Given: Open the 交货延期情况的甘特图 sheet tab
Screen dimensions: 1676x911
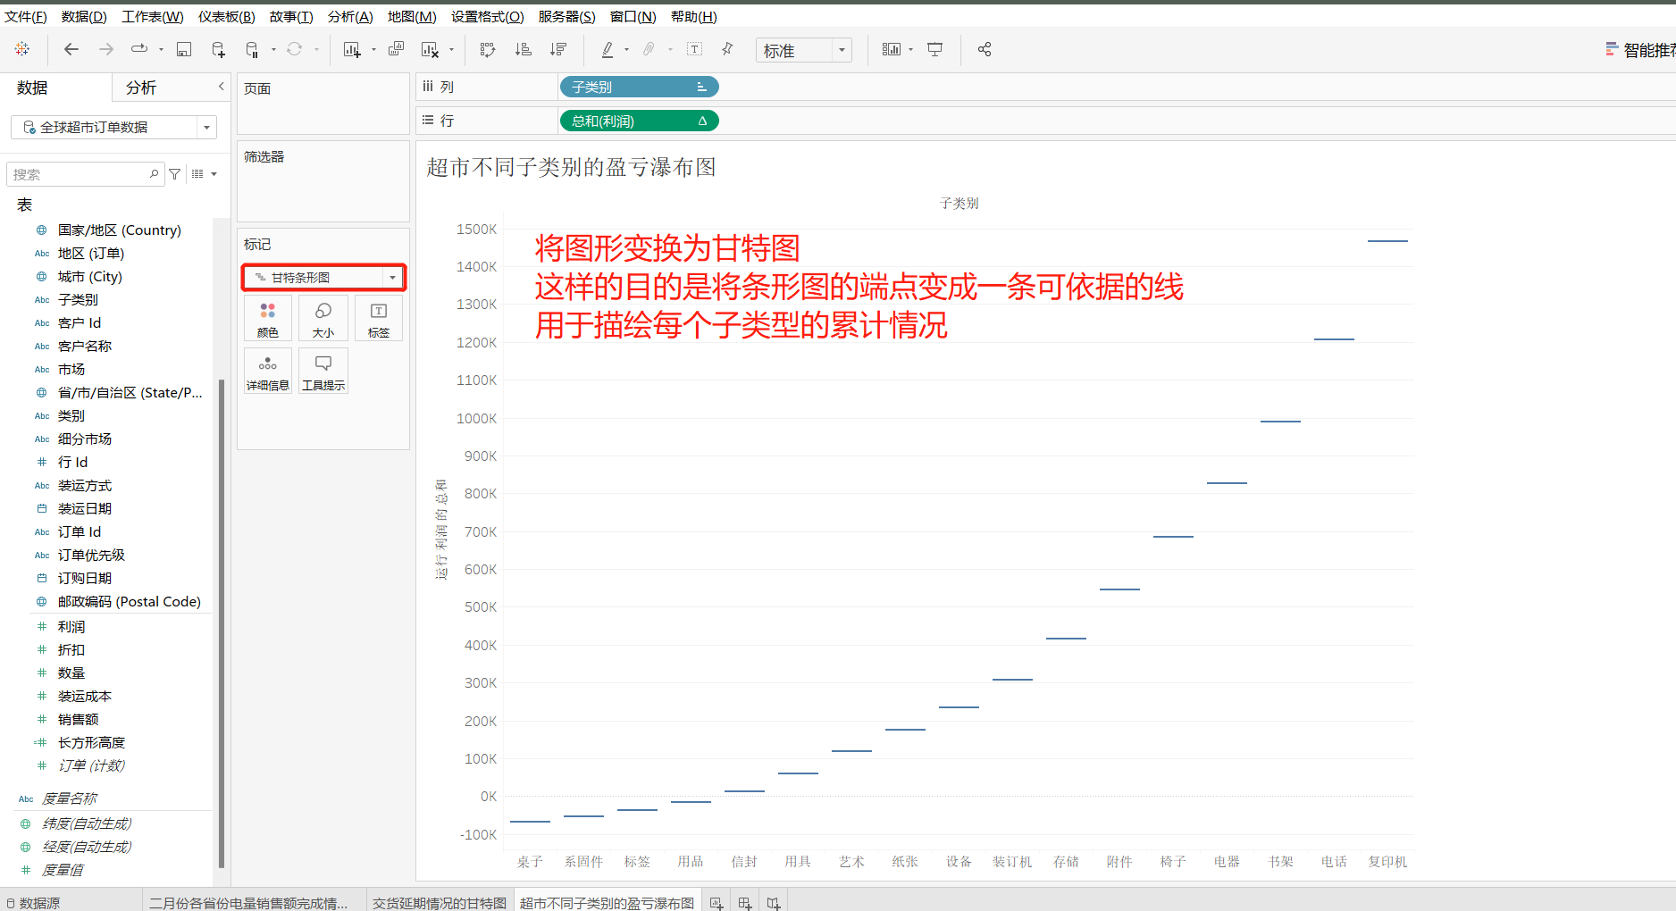Looking at the screenshot, I should pyautogui.click(x=439, y=902).
